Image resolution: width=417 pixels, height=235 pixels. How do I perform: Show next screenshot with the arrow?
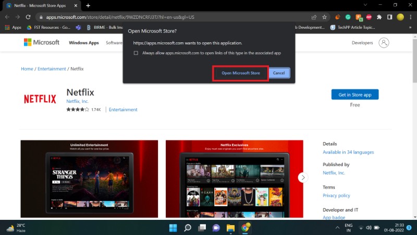click(x=303, y=178)
